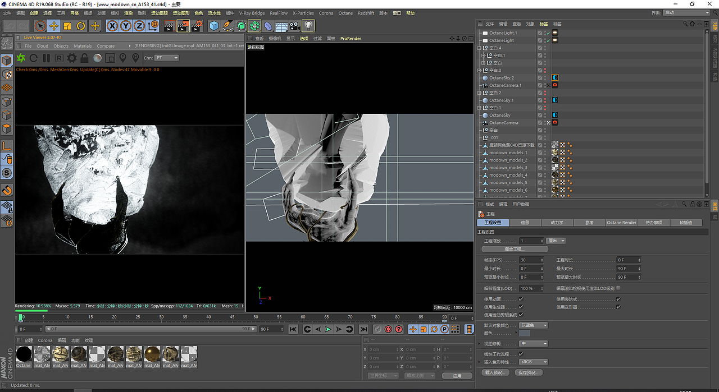Open Octane settings gear in Live Viewer
The image size is (719, 392).
pyautogui.click(x=72, y=58)
